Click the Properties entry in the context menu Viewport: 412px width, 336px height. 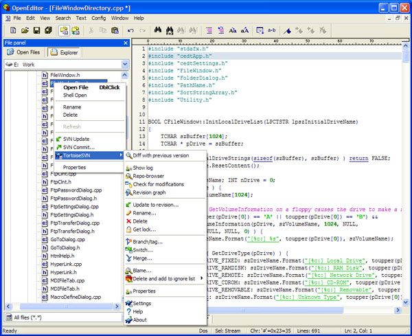(74, 167)
